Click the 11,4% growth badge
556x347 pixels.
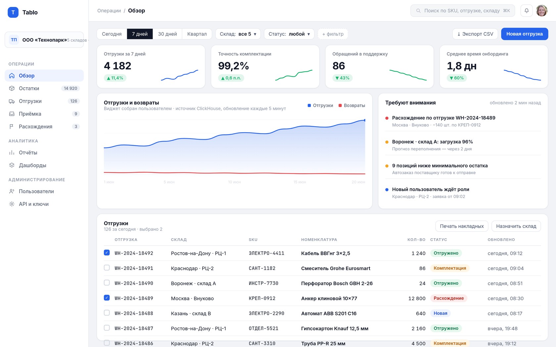click(115, 78)
